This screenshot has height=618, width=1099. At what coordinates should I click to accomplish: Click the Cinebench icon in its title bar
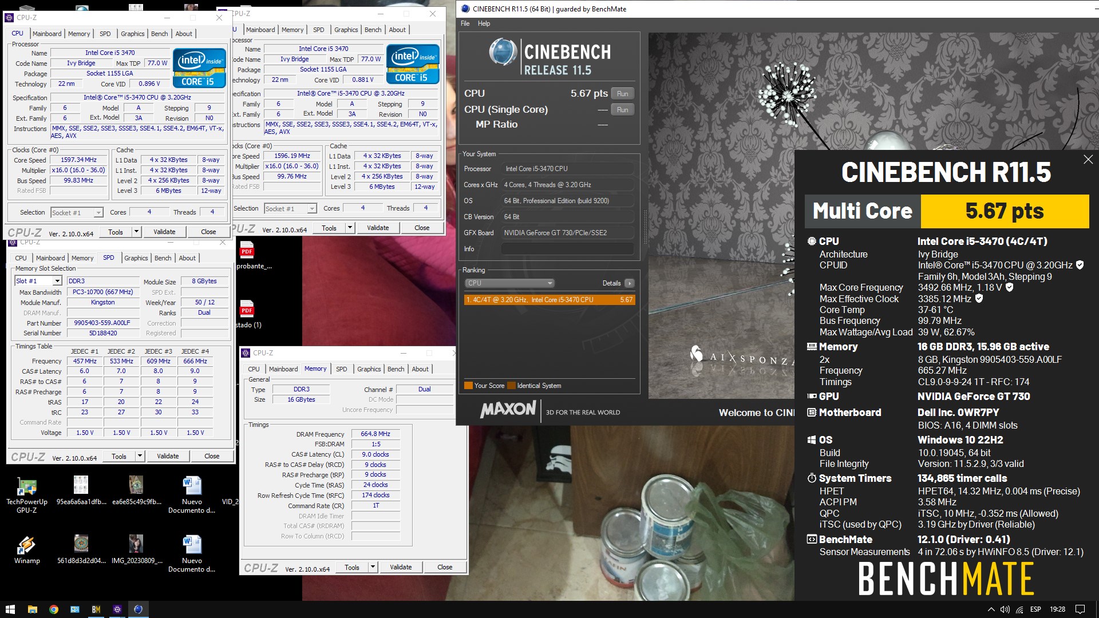point(465,9)
